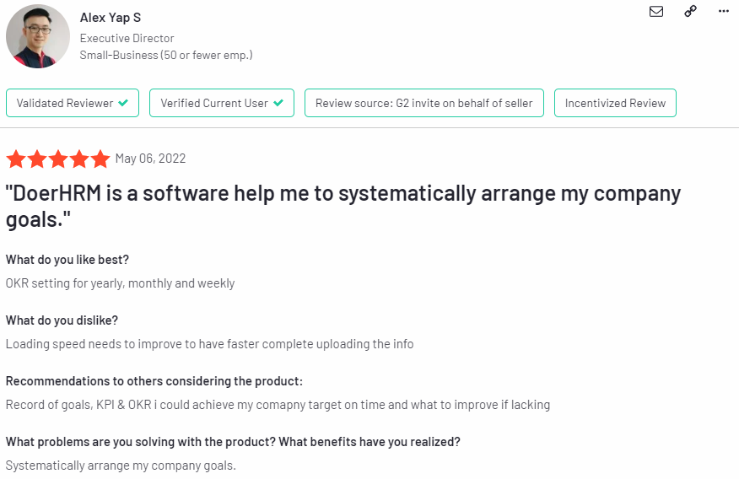Open reviewer name Alex Yap S
This screenshot has width=739, height=479.
tap(111, 18)
